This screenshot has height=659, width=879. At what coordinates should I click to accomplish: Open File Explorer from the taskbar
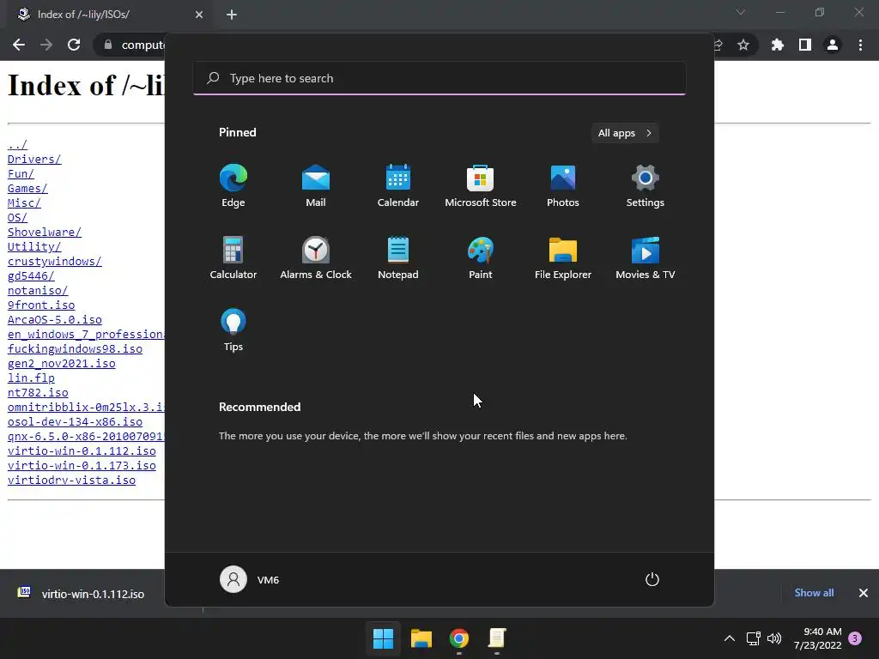coord(421,638)
